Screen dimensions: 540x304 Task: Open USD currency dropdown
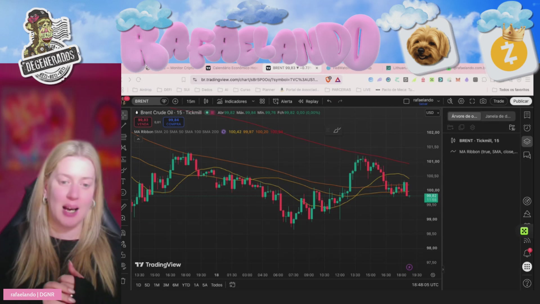click(x=432, y=113)
